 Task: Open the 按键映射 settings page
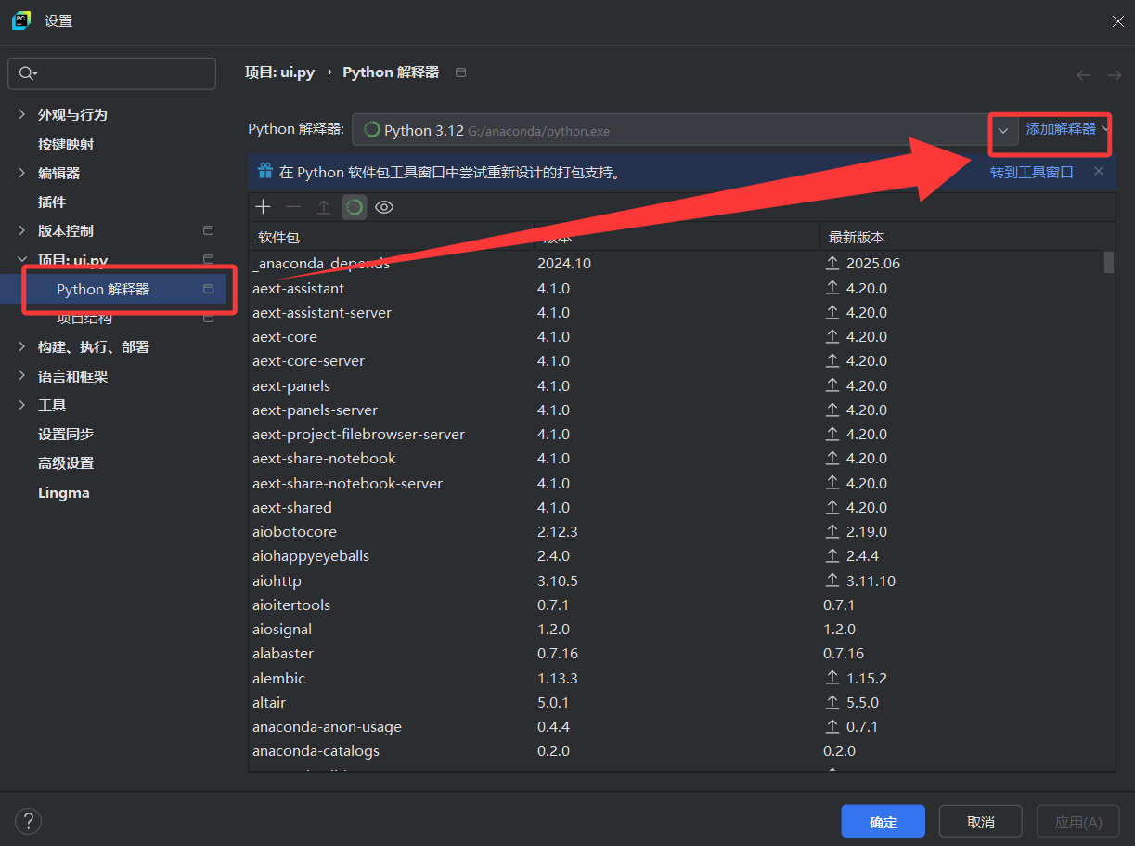(x=66, y=144)
